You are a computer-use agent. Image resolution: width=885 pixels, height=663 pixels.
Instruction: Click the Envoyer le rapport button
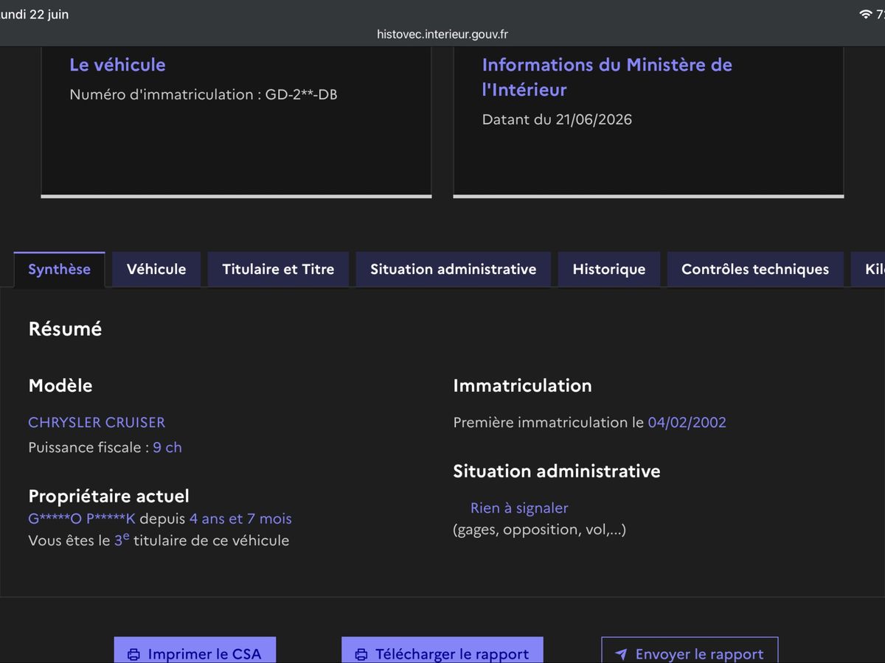(690, 650)
